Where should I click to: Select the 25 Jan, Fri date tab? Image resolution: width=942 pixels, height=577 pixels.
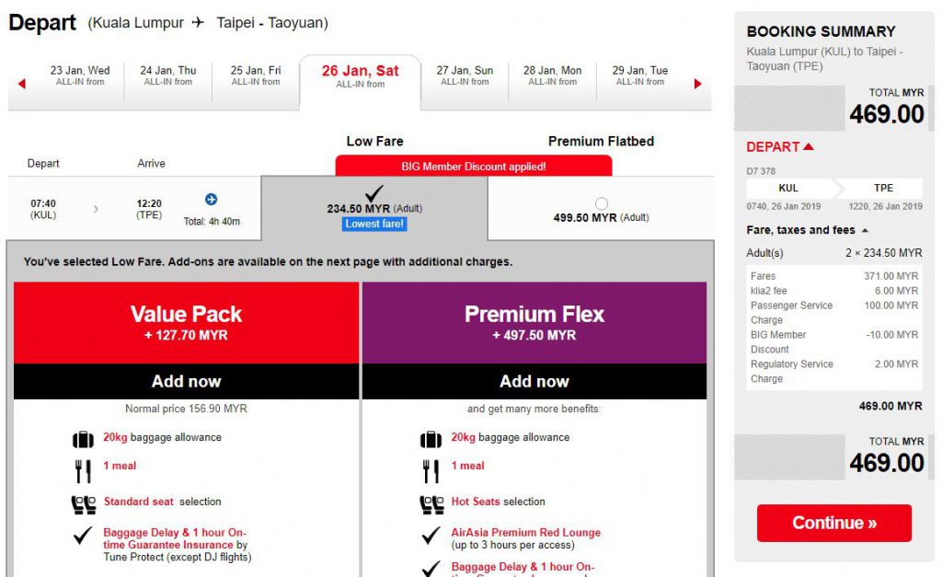[258, 75]
